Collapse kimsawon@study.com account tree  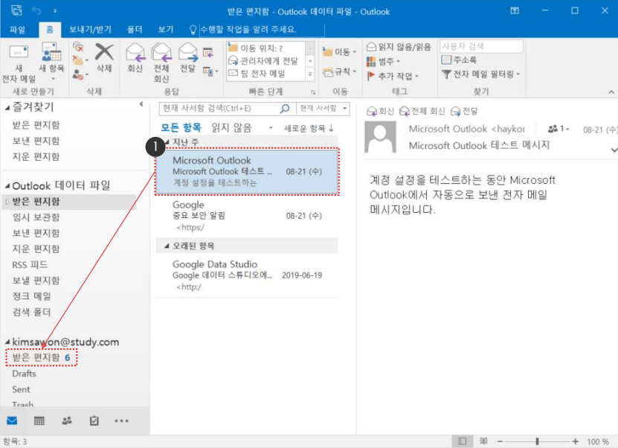point(7,342)
